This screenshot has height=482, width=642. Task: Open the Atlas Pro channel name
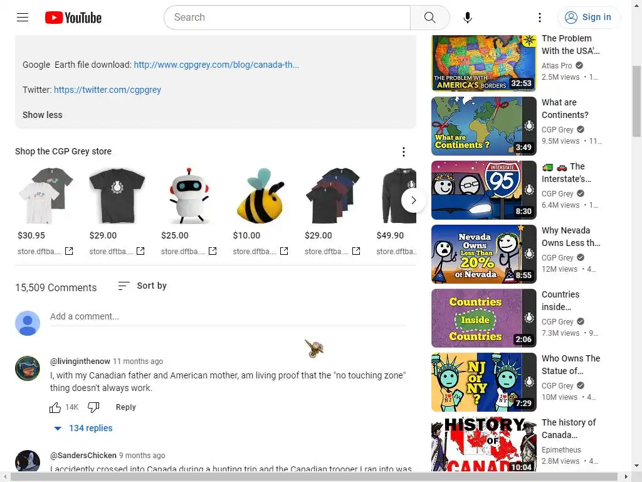pos(557,65)
